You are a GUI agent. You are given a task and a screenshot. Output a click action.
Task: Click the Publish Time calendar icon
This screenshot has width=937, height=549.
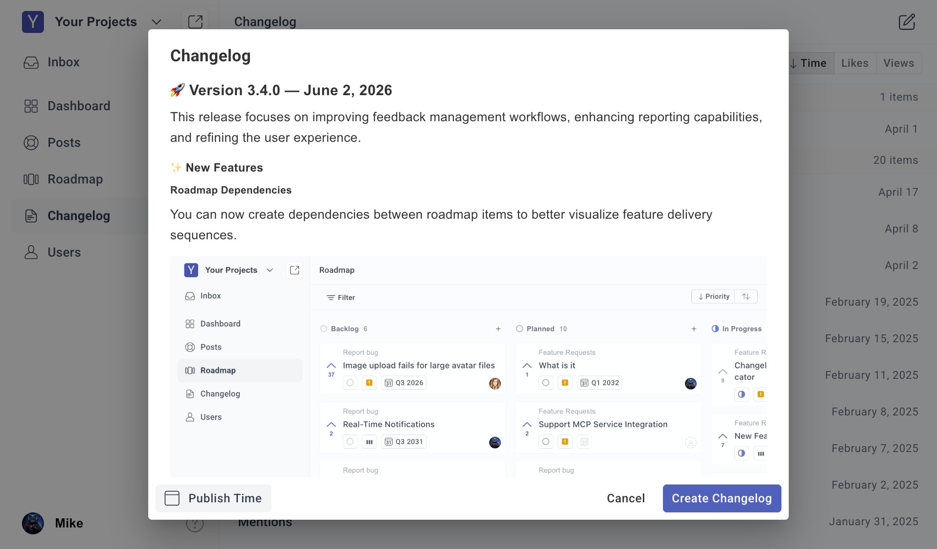tap(172, 498)
